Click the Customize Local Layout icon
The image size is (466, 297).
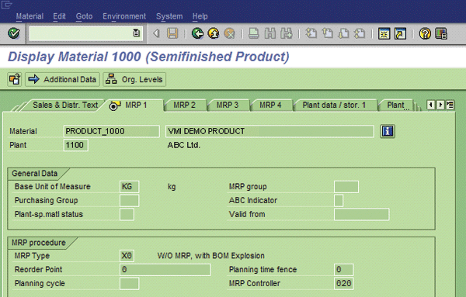pyautogui.click(x=441, y=33)
